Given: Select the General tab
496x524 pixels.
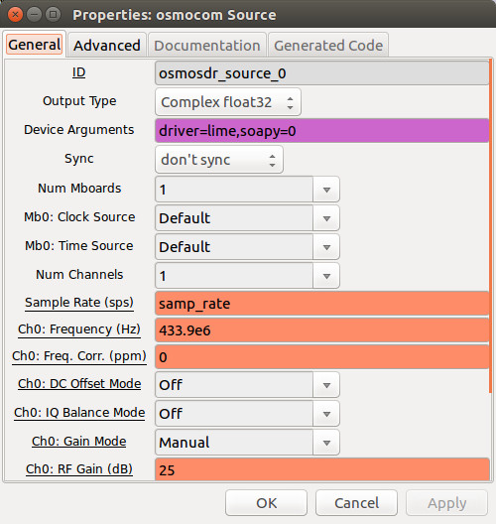Looking at the screenshot, I should [35, 45].
